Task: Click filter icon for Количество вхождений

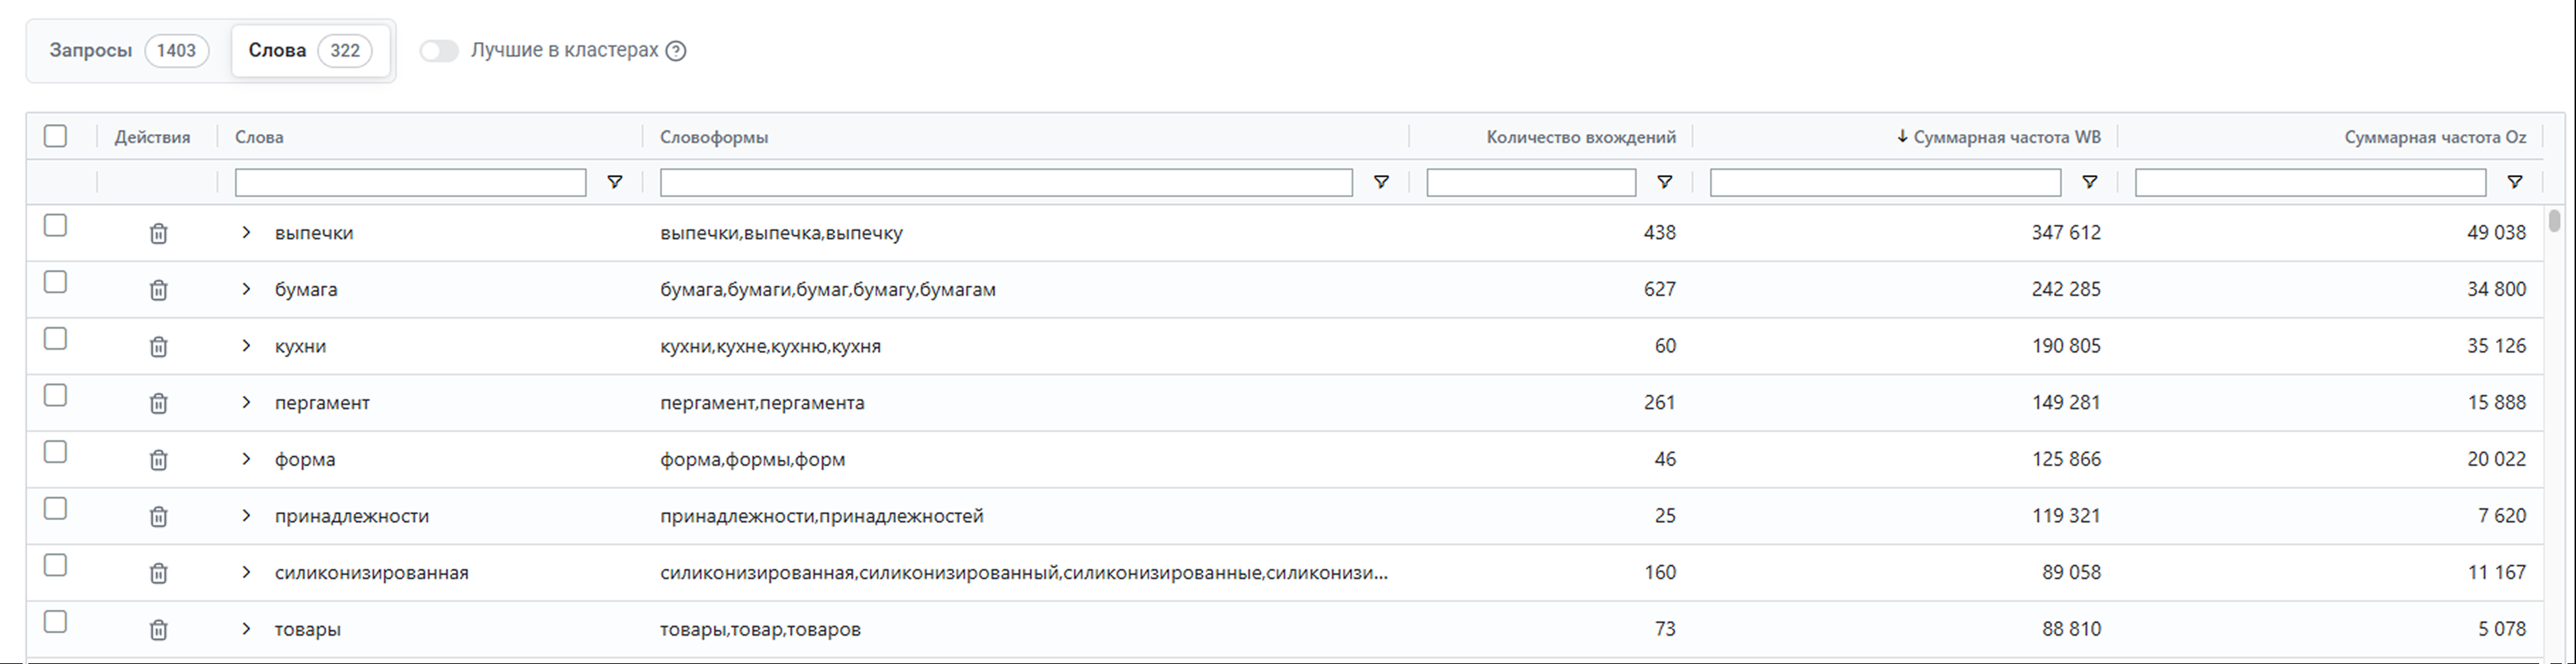Action: coord(1664,182)
